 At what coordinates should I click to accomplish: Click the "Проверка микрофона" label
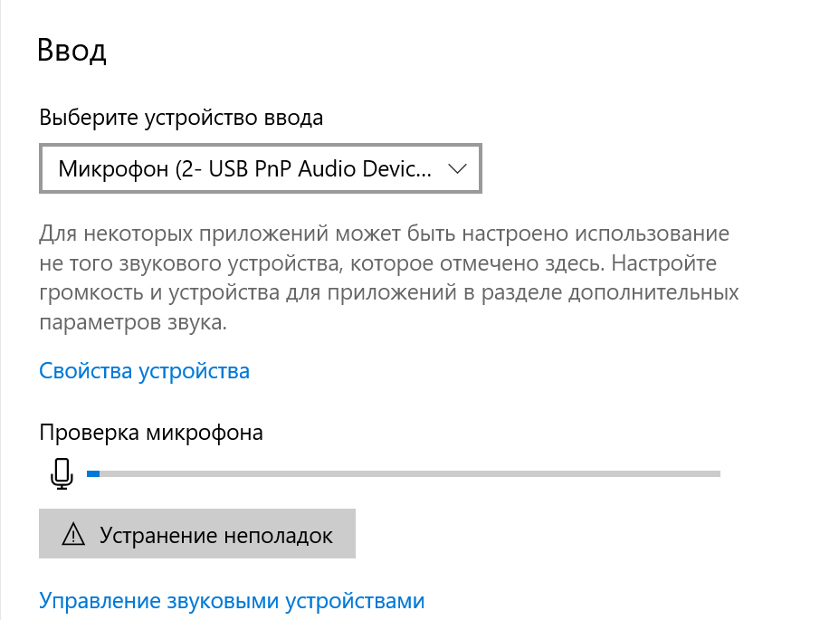(150, 433)
